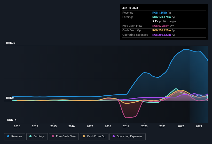This screenshot has width=212, height=144.
Task: Click the 2013 x-axis label
Action: 17,126
